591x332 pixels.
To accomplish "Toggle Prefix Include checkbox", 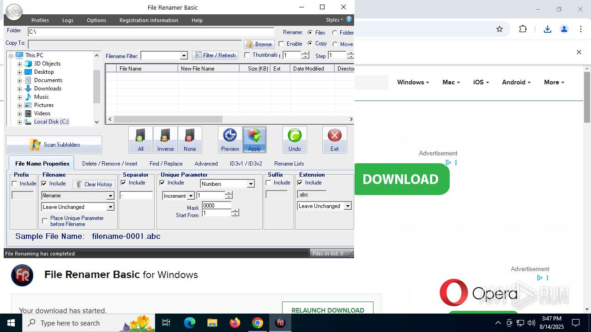I will [15, 184].
